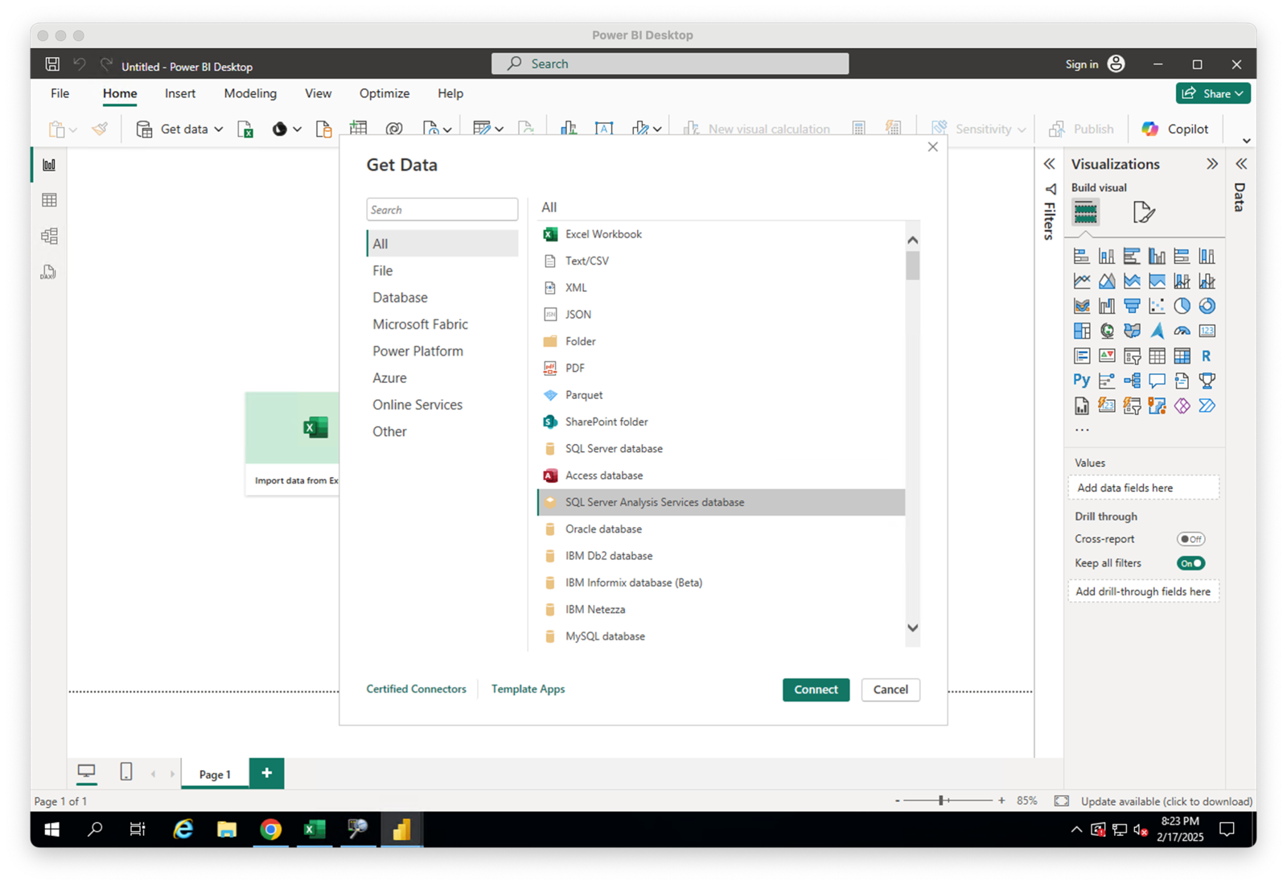Click the Copilot icon in ribbon
Viewport: 1287px width, 885px height.
(1150, 129)
